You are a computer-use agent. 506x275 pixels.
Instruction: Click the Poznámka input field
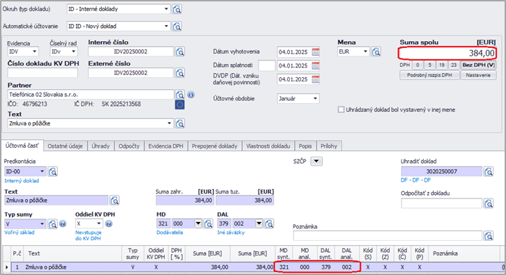point(388,236)
